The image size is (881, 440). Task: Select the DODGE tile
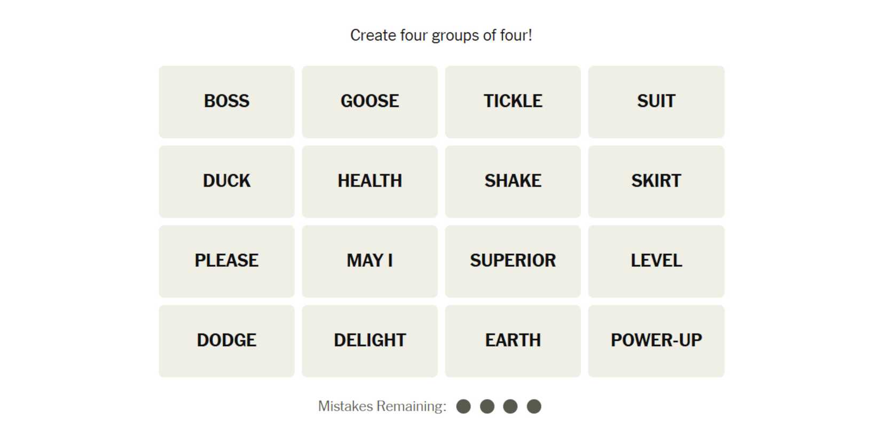pos(226,341)
